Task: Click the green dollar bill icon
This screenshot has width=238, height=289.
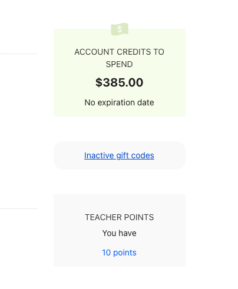Action: tap(120, 29)
